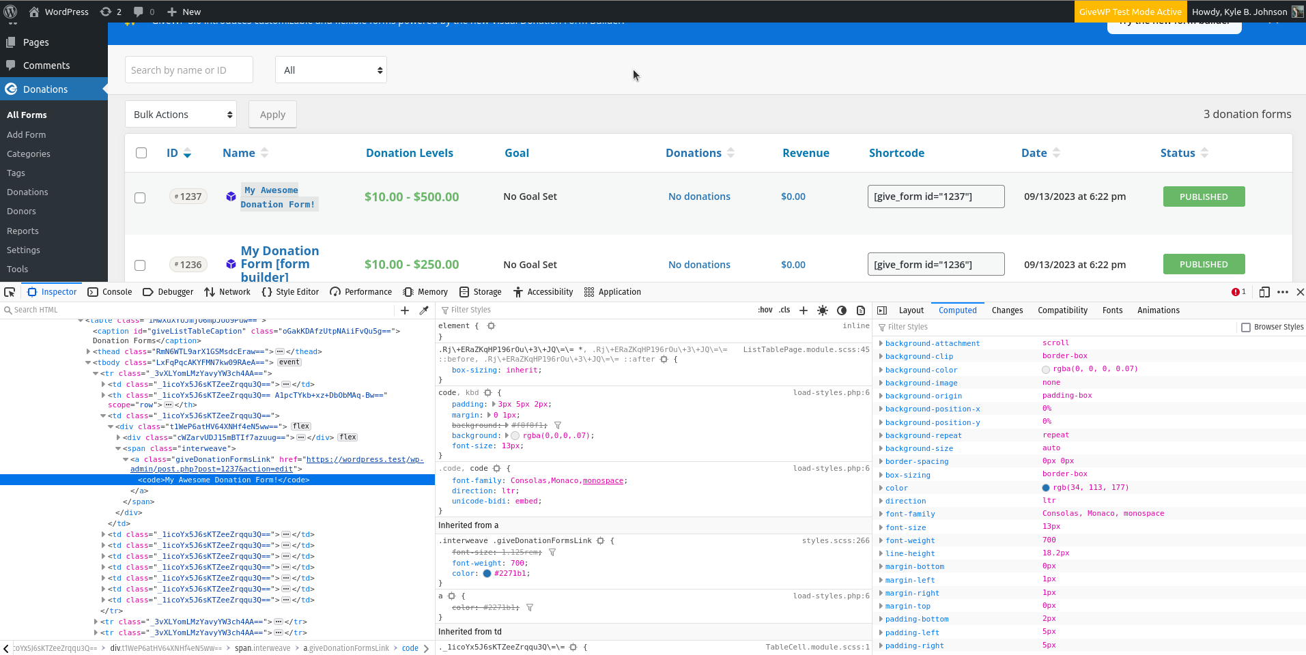Click the red error count icon
This screenshot has width=1306, height=655.
click(1238, 292)
